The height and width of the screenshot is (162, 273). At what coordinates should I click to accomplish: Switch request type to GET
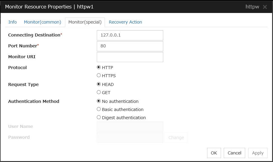(99, 93)
